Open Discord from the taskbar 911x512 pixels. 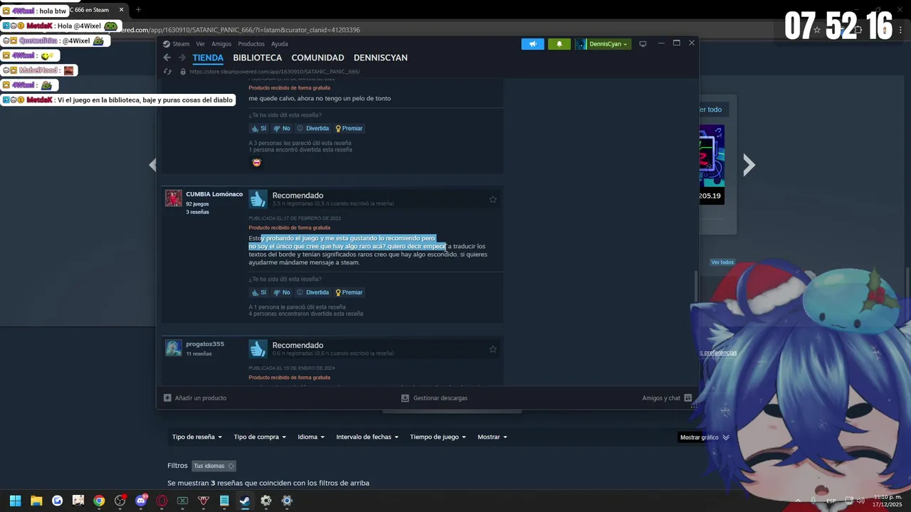[141, 501]
